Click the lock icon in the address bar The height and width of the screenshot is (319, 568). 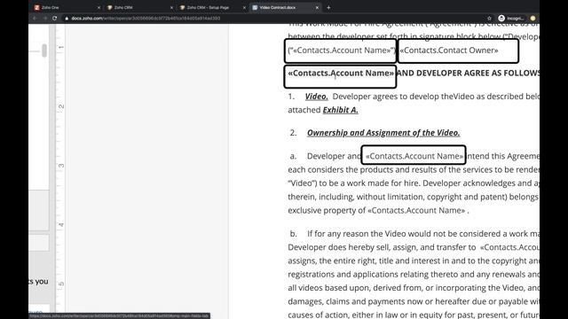coord(67,18)
